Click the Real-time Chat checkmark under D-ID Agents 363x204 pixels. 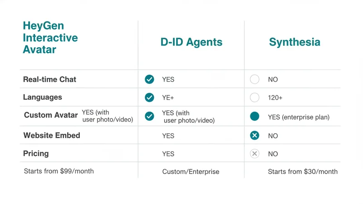[149, 79]
